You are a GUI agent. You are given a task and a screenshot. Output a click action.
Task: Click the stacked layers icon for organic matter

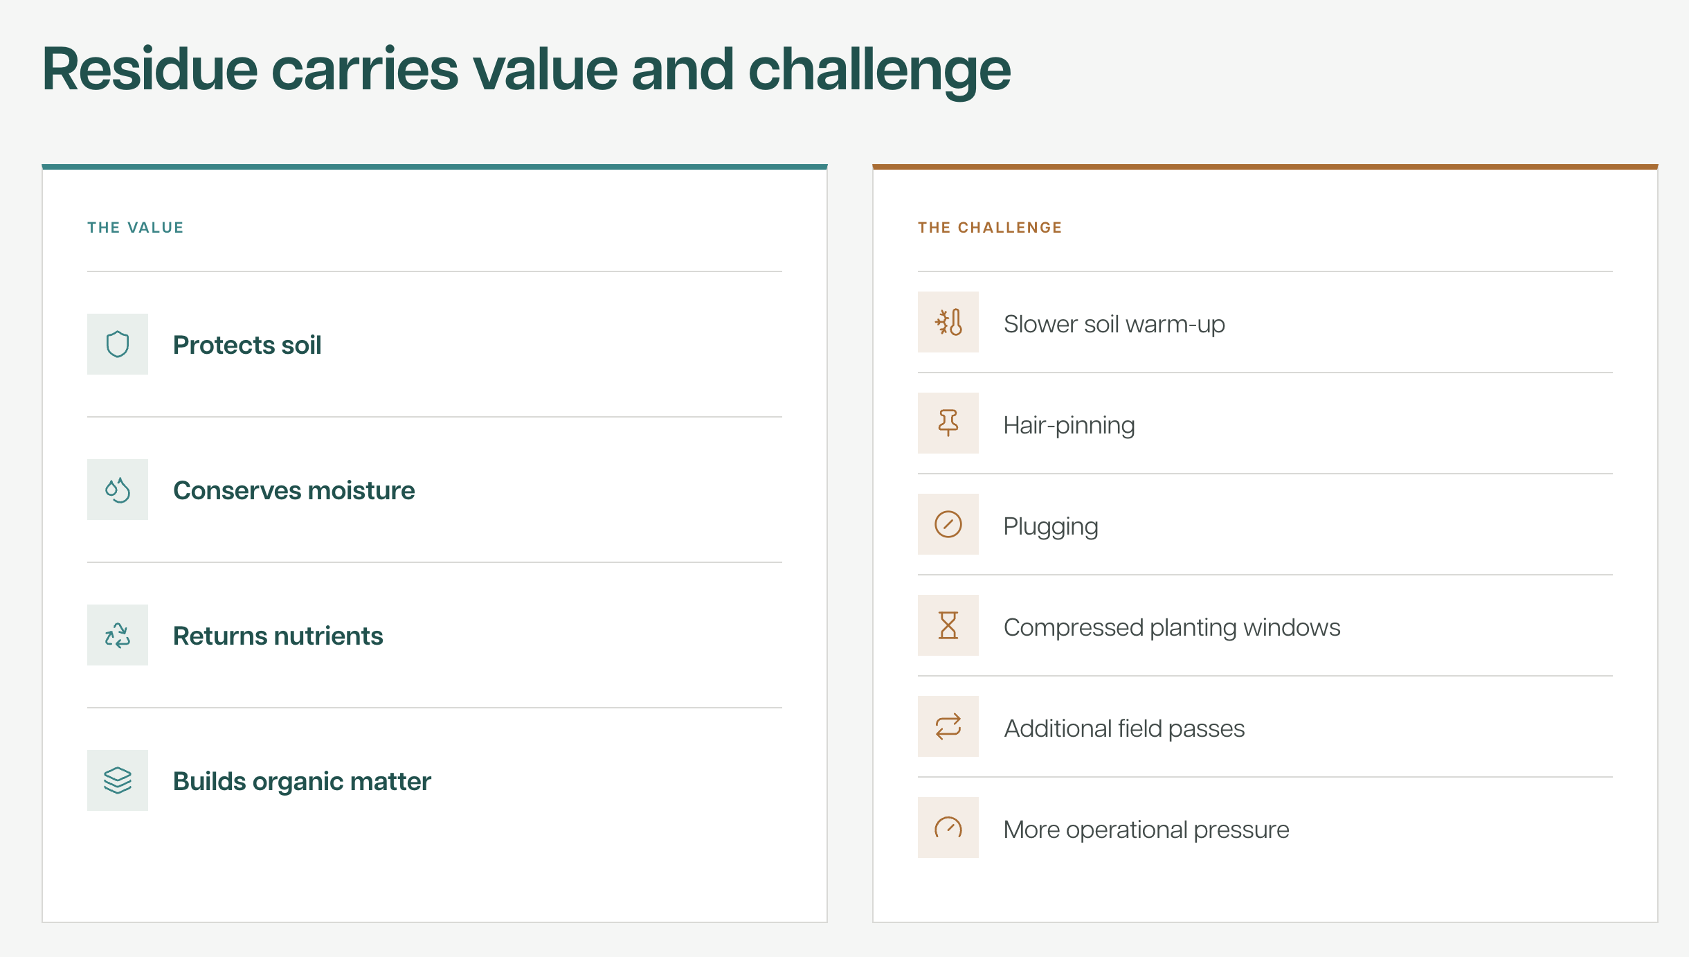coord(118,780)
